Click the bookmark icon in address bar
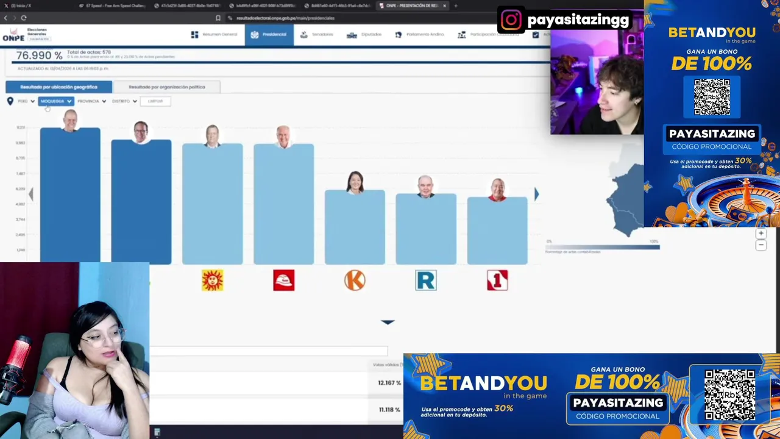This screenshot has height=439, width=780. [x=218, y=18]
